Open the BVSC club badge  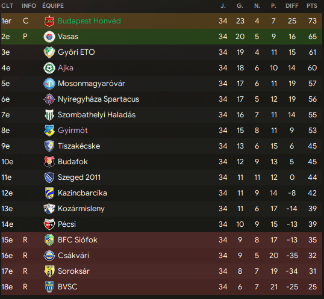pos(49,287)
